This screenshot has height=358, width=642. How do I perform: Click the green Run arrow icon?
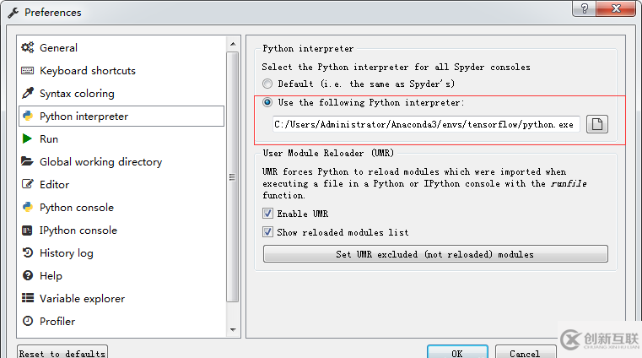(x=27, y=138)
